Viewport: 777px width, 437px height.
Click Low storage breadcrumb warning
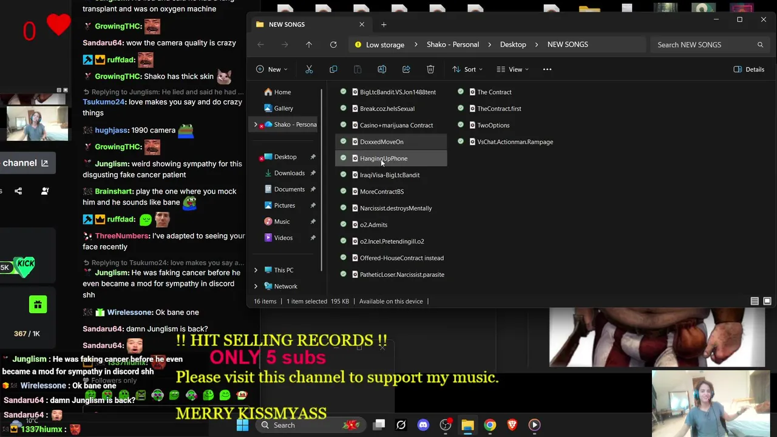379,44
